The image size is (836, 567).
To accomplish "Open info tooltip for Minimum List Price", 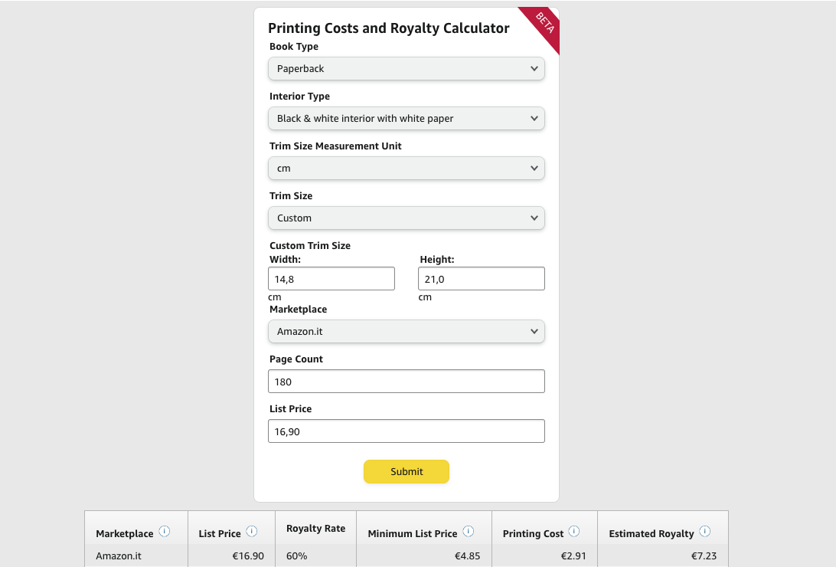I will pos(468,530).
